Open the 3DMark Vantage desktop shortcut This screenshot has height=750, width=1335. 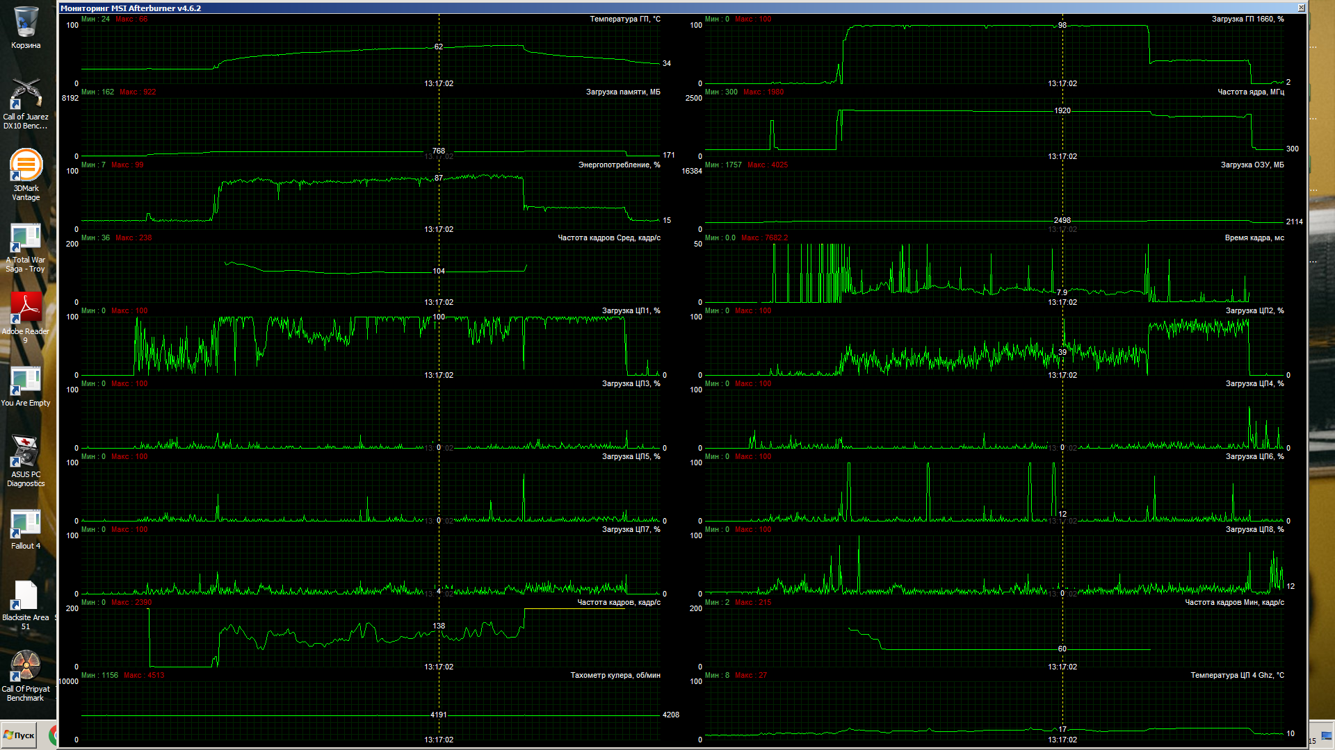point(26,166)
